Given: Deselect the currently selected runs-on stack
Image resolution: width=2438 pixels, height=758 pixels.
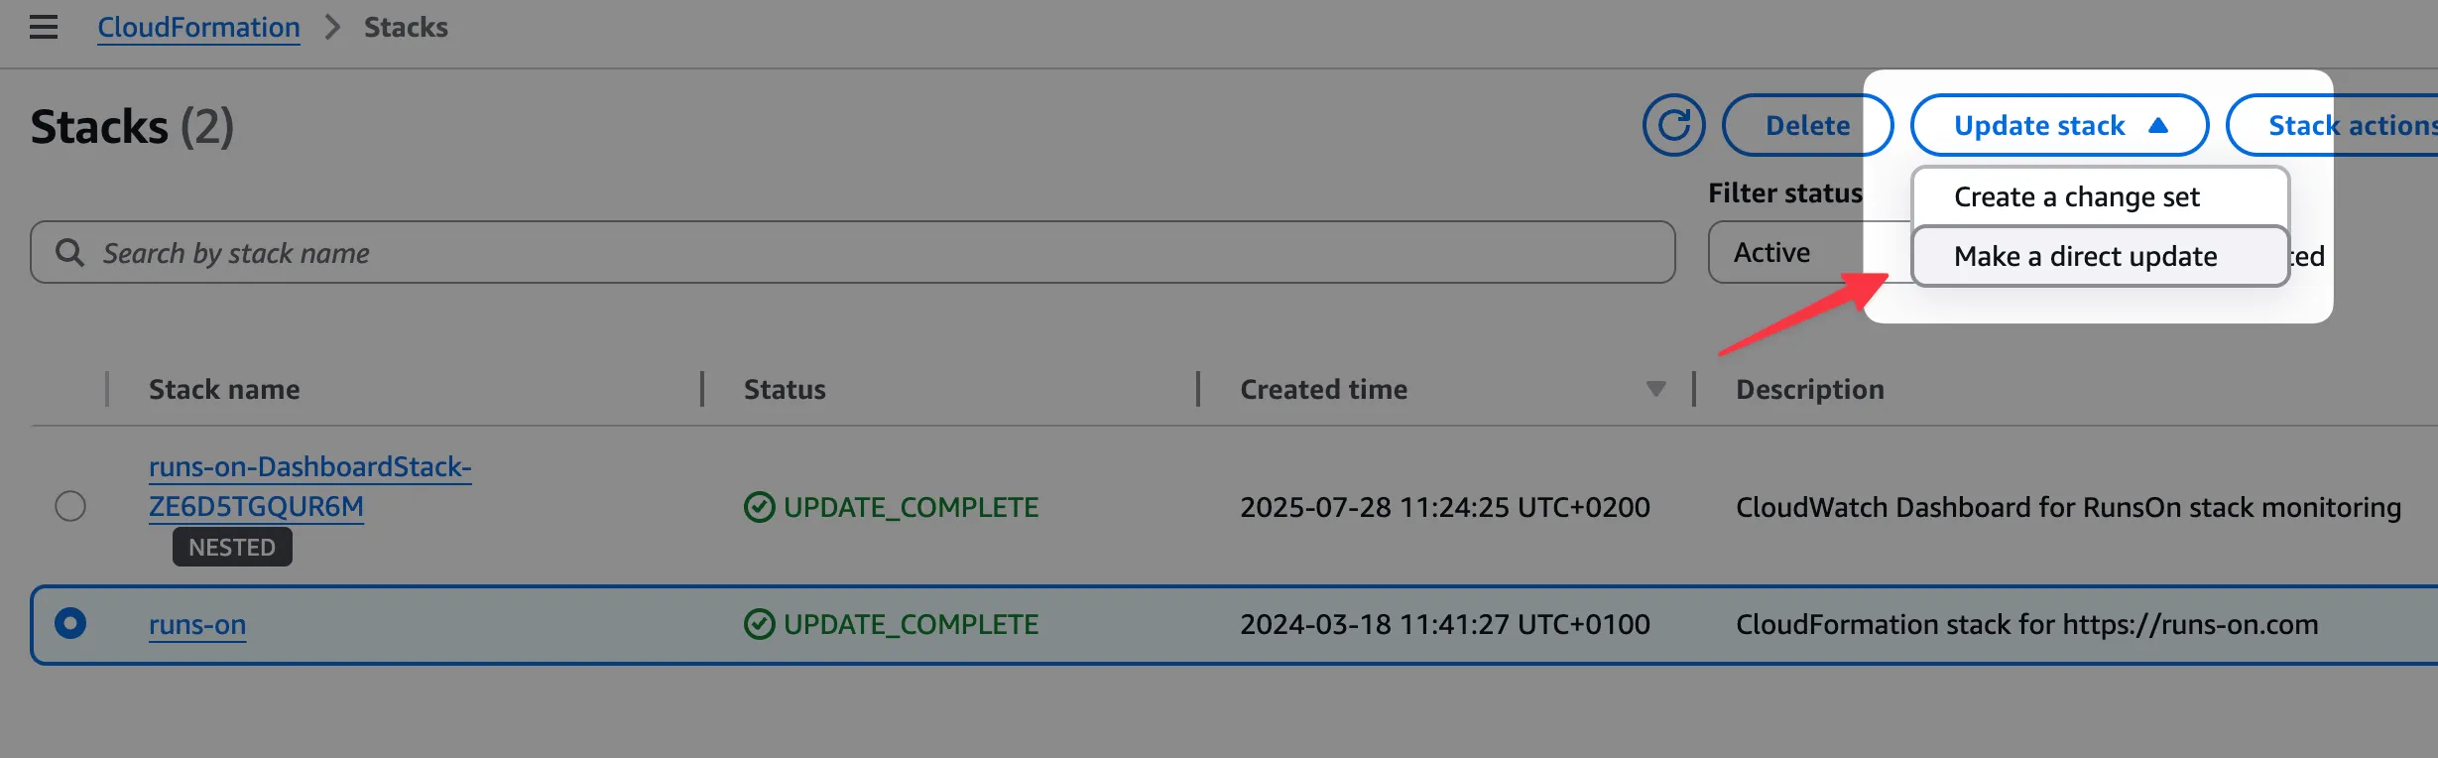Looking at the screenshot, I should (x=70, y=624).
